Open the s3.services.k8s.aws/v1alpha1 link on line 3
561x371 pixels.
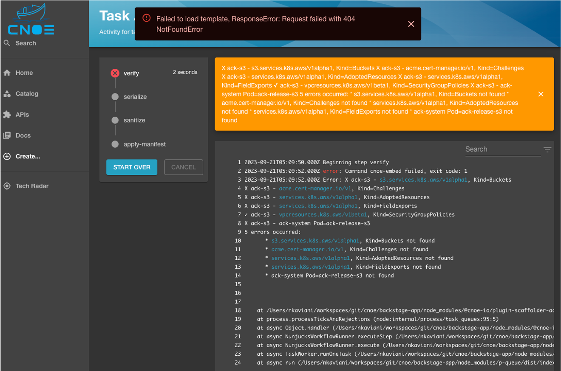click(424, 180)
